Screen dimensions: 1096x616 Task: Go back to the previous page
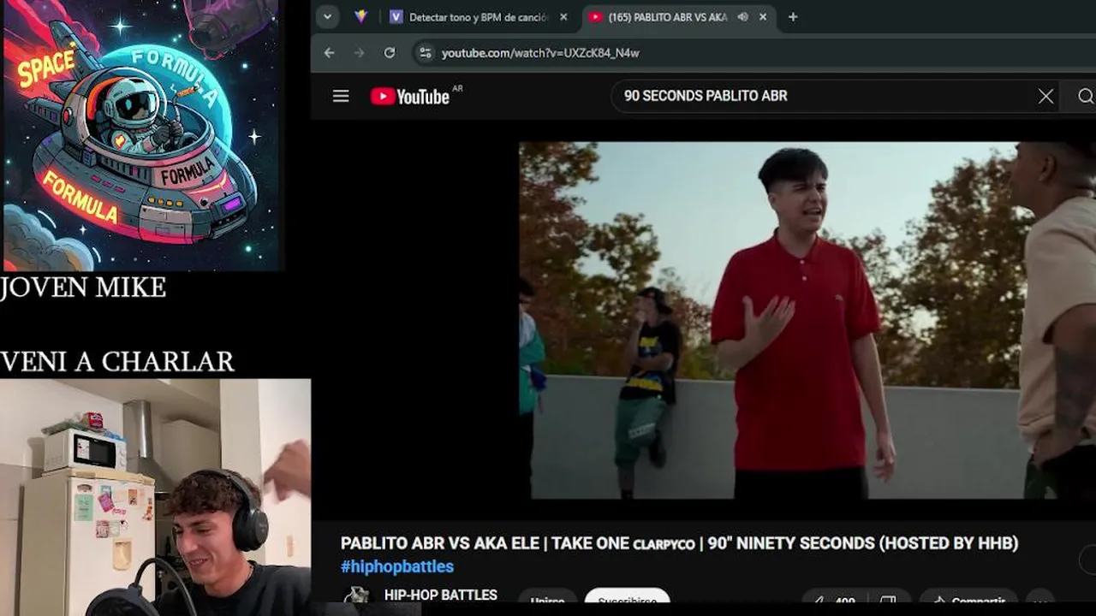[x=330, y=53]
